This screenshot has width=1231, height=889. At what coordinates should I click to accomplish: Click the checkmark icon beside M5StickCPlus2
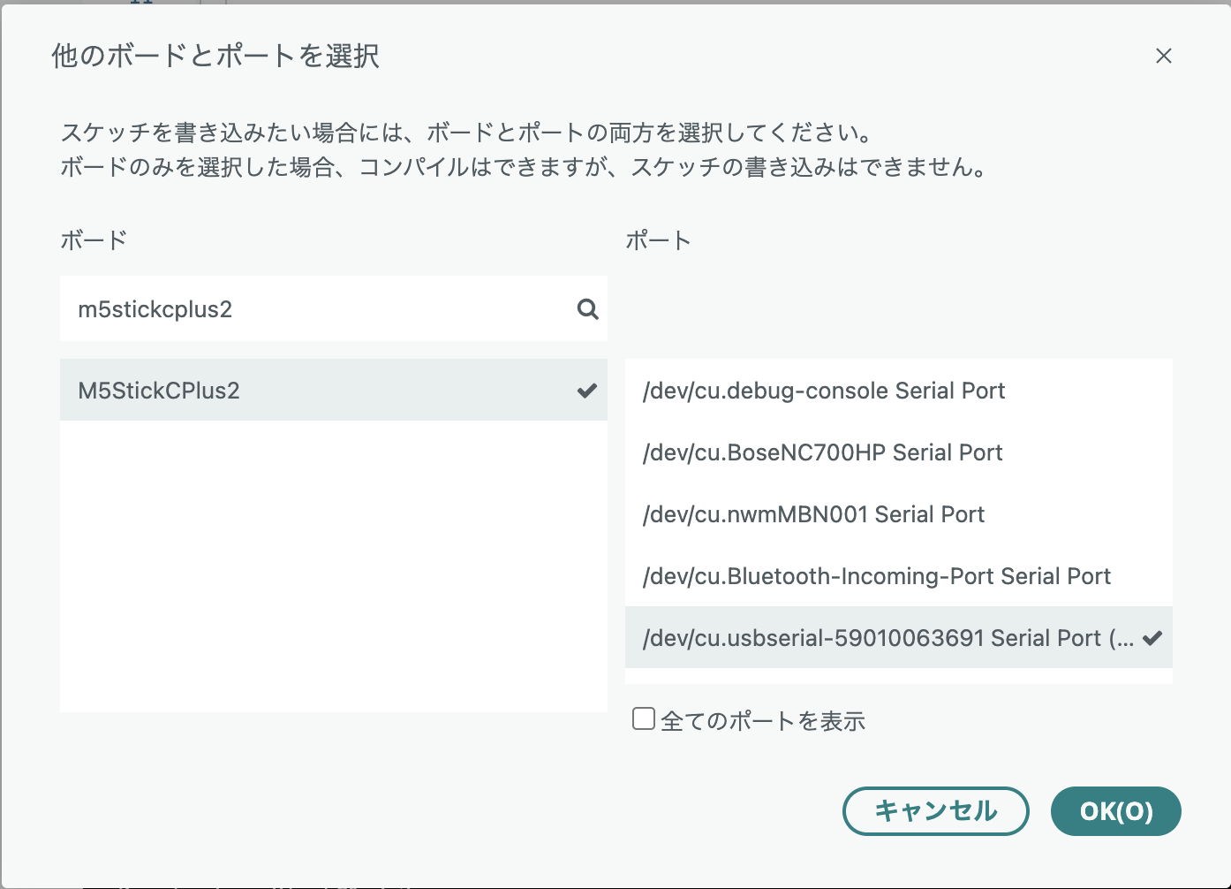(587, 390)
